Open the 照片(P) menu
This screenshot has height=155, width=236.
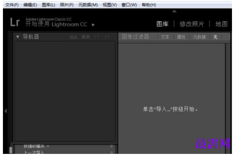click(x=67, y=5)
